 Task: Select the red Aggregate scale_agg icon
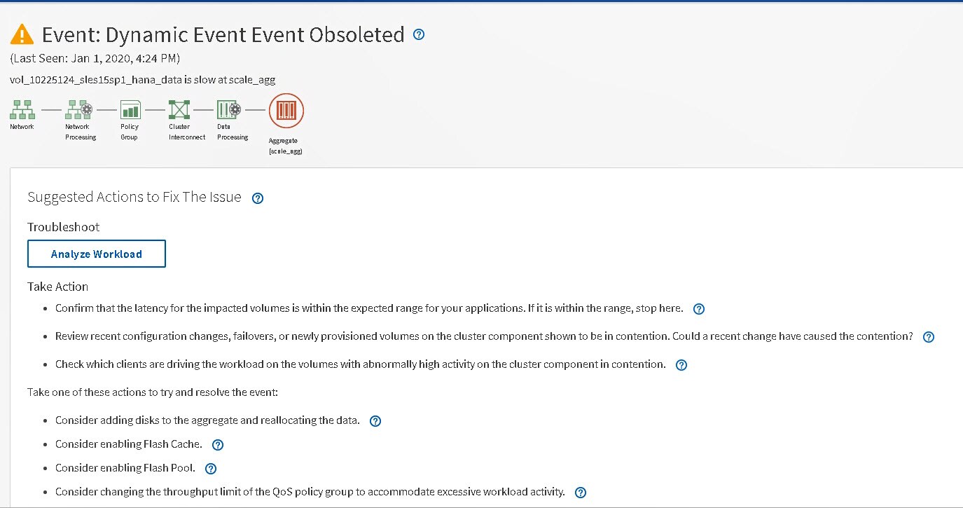pos(286,111)
